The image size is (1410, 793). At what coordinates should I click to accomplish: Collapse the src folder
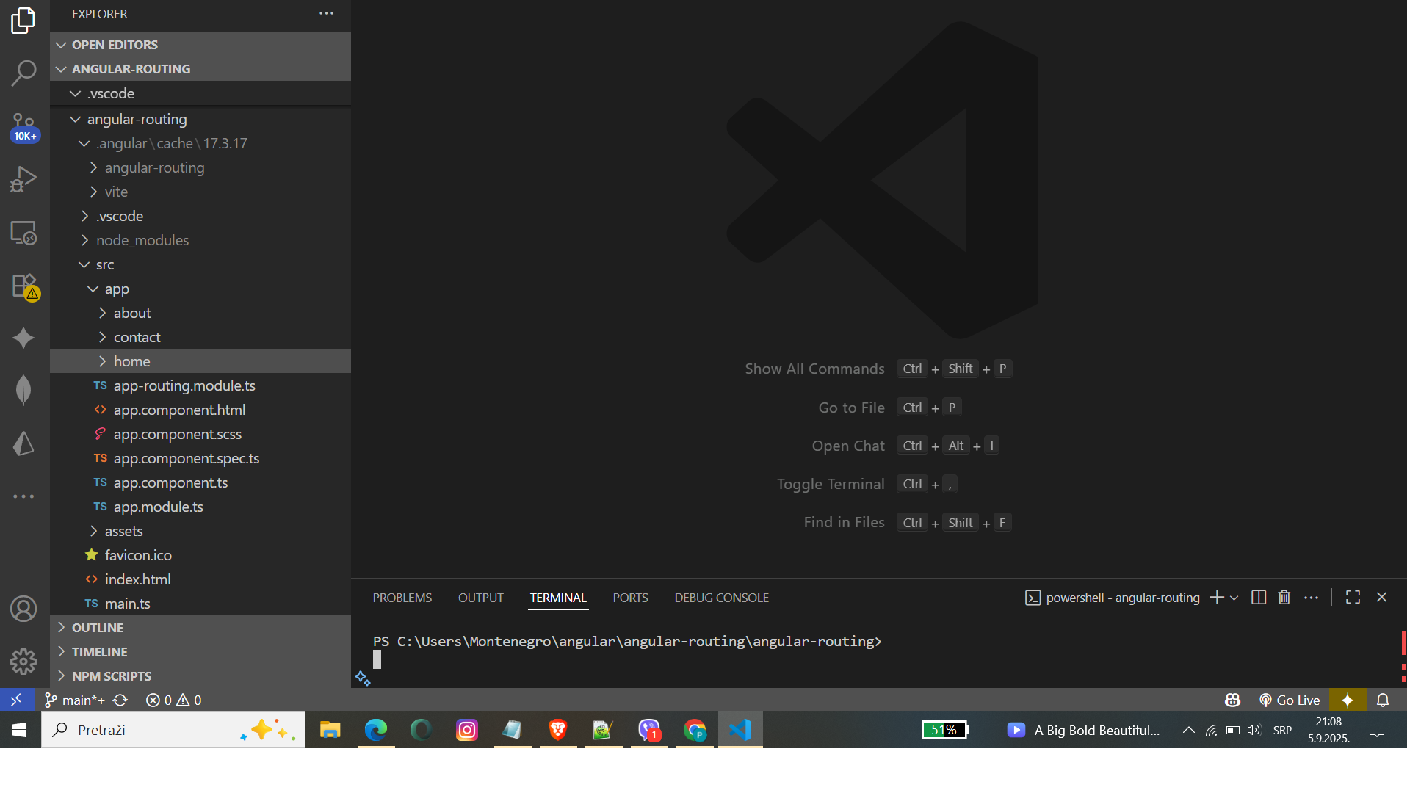[200, 264]
